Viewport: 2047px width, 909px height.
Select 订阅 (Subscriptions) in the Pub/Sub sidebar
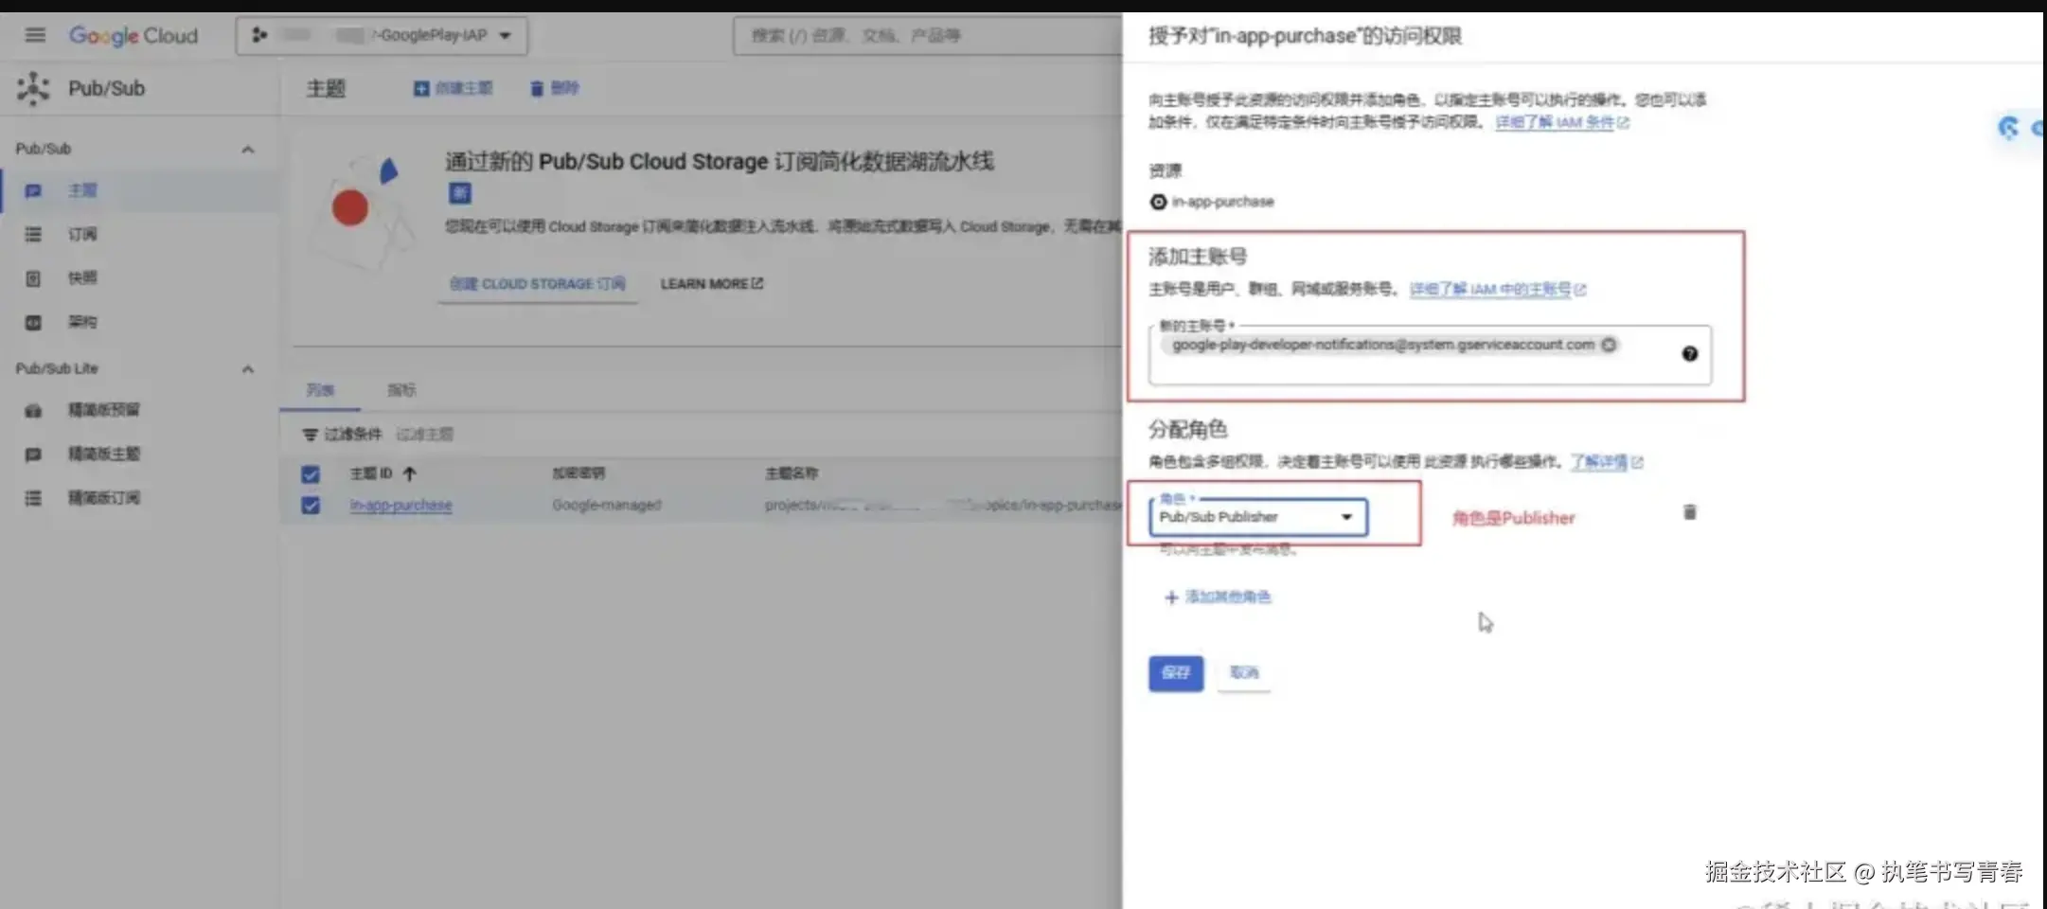[x=83, y=234]
